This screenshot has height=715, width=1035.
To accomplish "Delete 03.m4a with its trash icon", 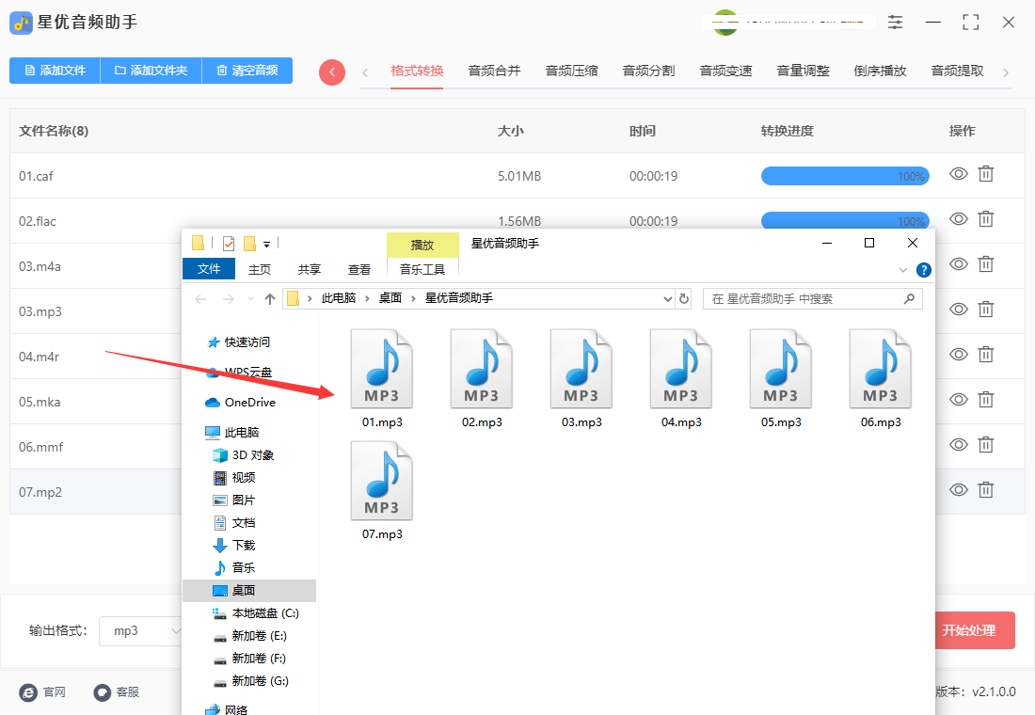I will pyautogui.click(x=985, y=264).
